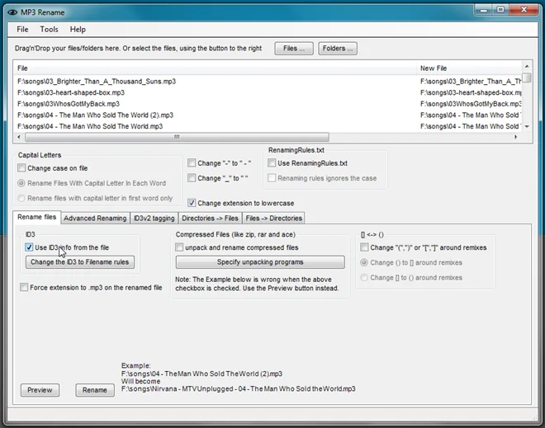
Task: Enable 'Change case on file' checkbox
Action: tap(21, 168)
